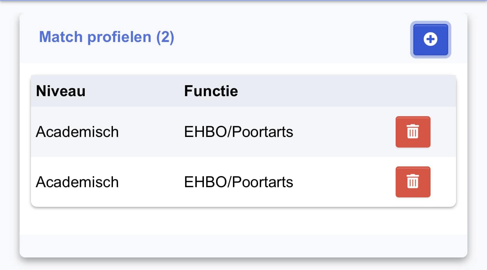Select Academisch in the first row
Screen dimensions: 487x270
click(x=77, y=132)
